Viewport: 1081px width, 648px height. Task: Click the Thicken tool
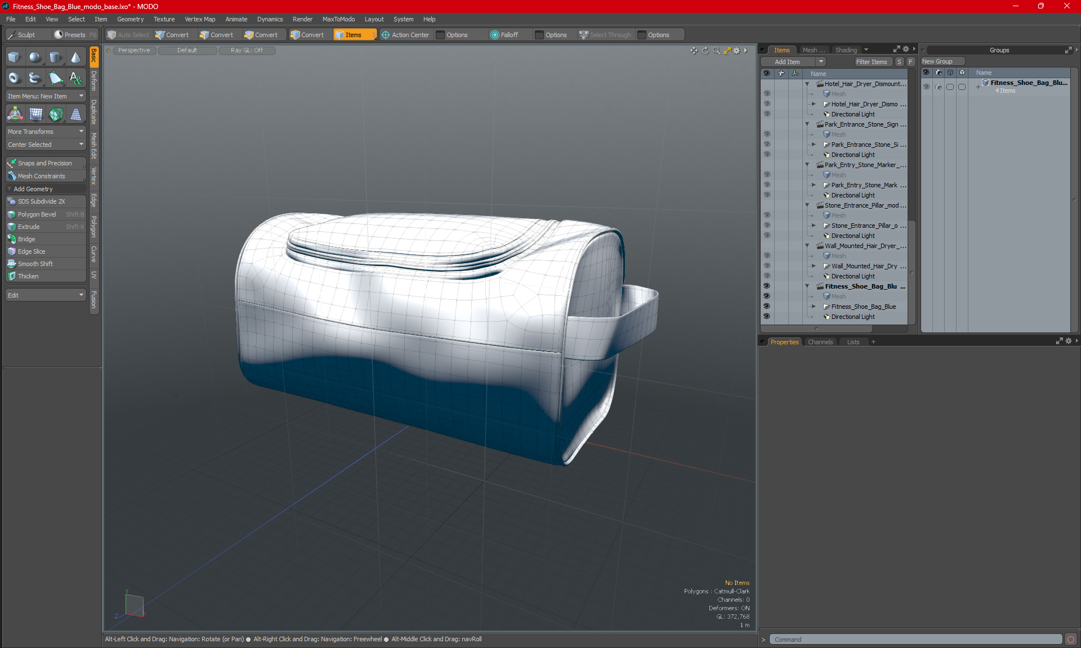tap(28, 276)
